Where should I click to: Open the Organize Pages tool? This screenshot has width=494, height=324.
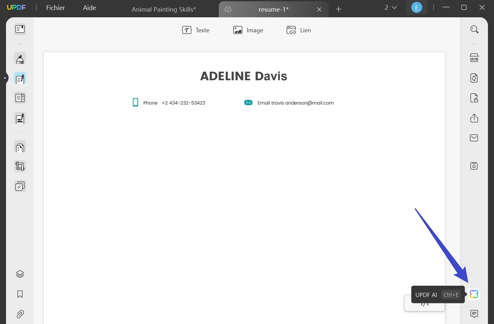(x=20, y=147)
